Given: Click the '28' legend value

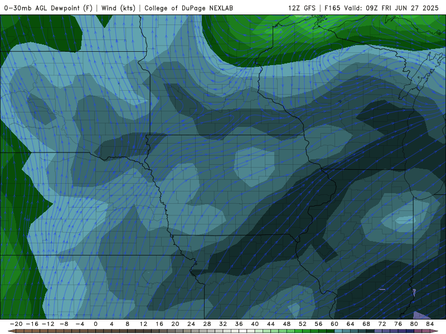Looking at the screenshot, I should click(207, 324).
